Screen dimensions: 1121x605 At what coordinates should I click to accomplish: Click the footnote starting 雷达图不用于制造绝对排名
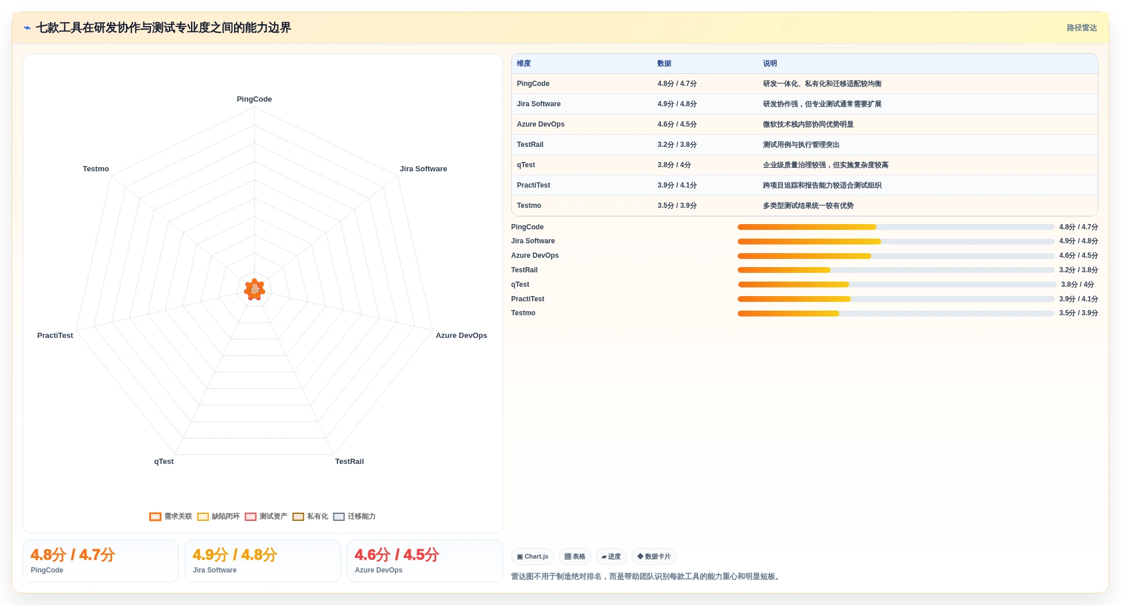pos(646,577)
